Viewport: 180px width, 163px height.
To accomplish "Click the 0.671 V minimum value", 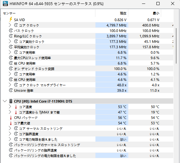I will [153, 20].
